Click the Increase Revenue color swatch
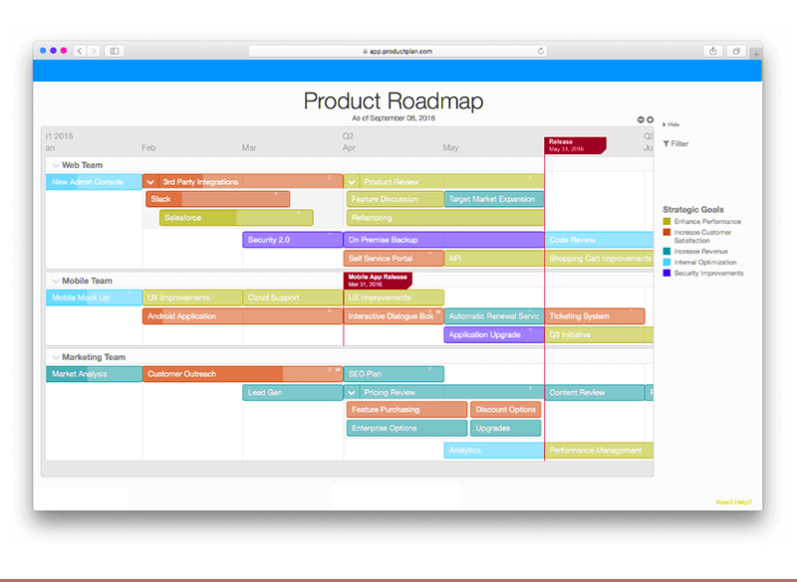 pyautogui.click(x=668, y=253)
